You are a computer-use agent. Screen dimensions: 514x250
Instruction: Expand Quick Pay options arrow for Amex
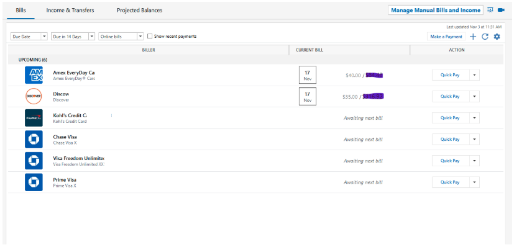pos(474,75)
